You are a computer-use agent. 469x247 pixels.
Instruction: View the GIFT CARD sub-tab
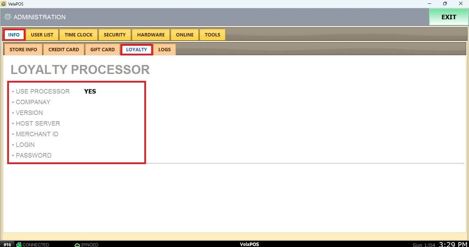(102, 50)
